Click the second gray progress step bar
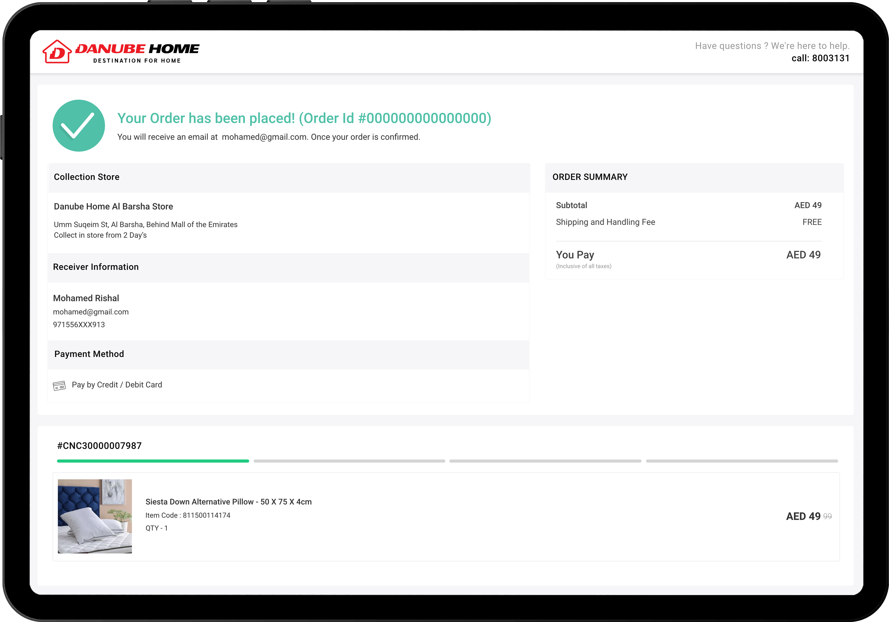Screen dimensions: 889x622 pyautogui.click(x=349, y=461)
